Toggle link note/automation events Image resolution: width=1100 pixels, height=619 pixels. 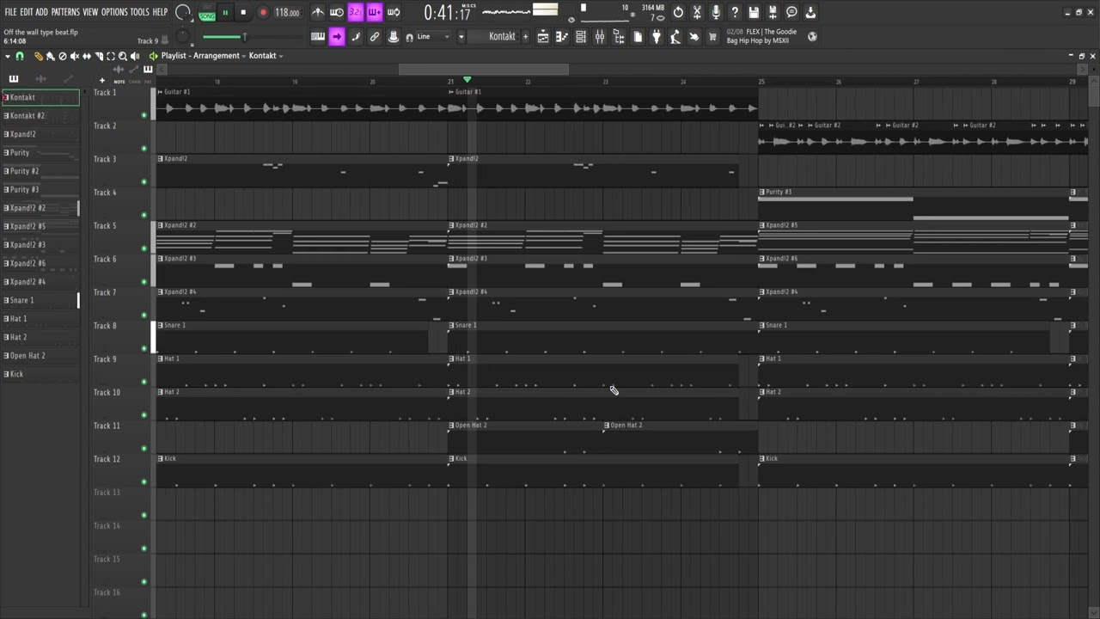coord(375,36)
